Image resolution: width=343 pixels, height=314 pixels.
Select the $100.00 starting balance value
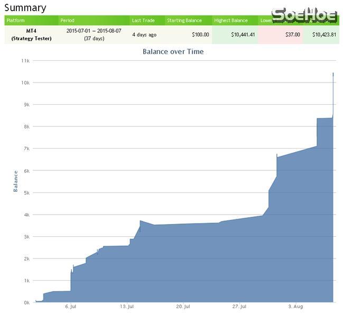[200, 35]
